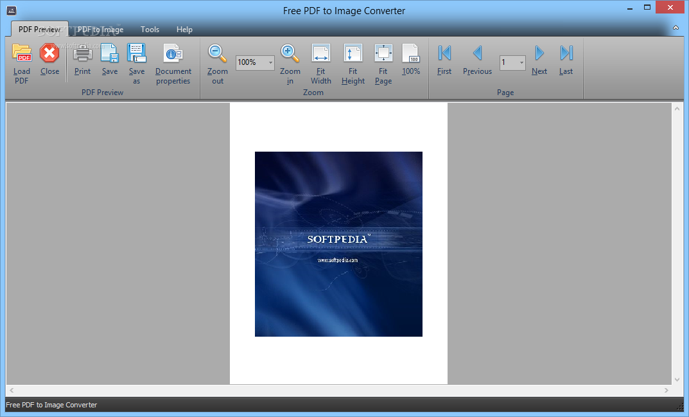The width and height of the screenshot is (689, 417).
Task: Click the Load PDF folder icon
Action: [x=22, y=53]
